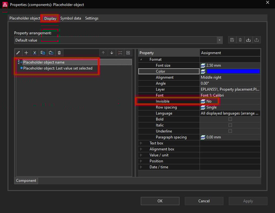275x213 pixels.
Task: Confirm with the OK button
Action: click(x=160, y=201)
